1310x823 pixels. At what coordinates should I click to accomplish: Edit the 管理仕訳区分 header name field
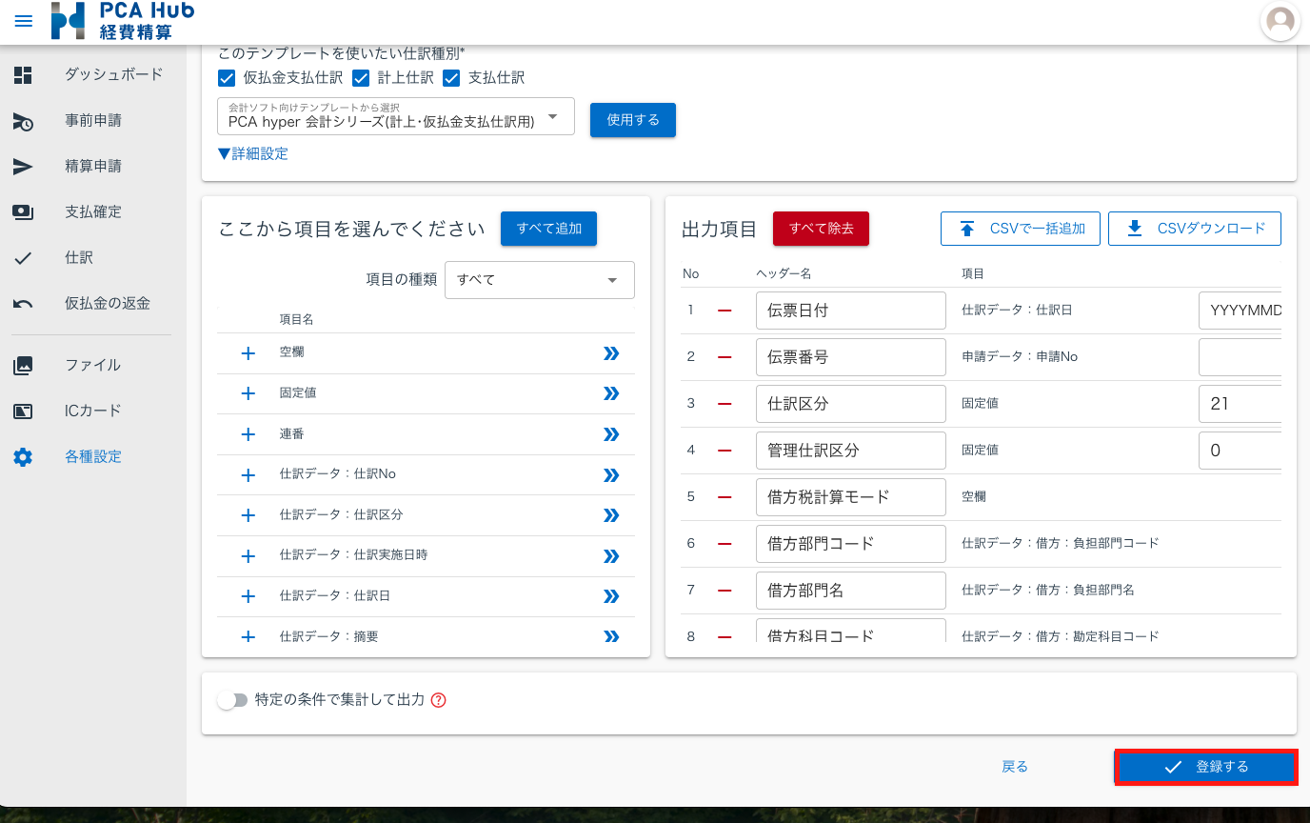click(851, 451)
